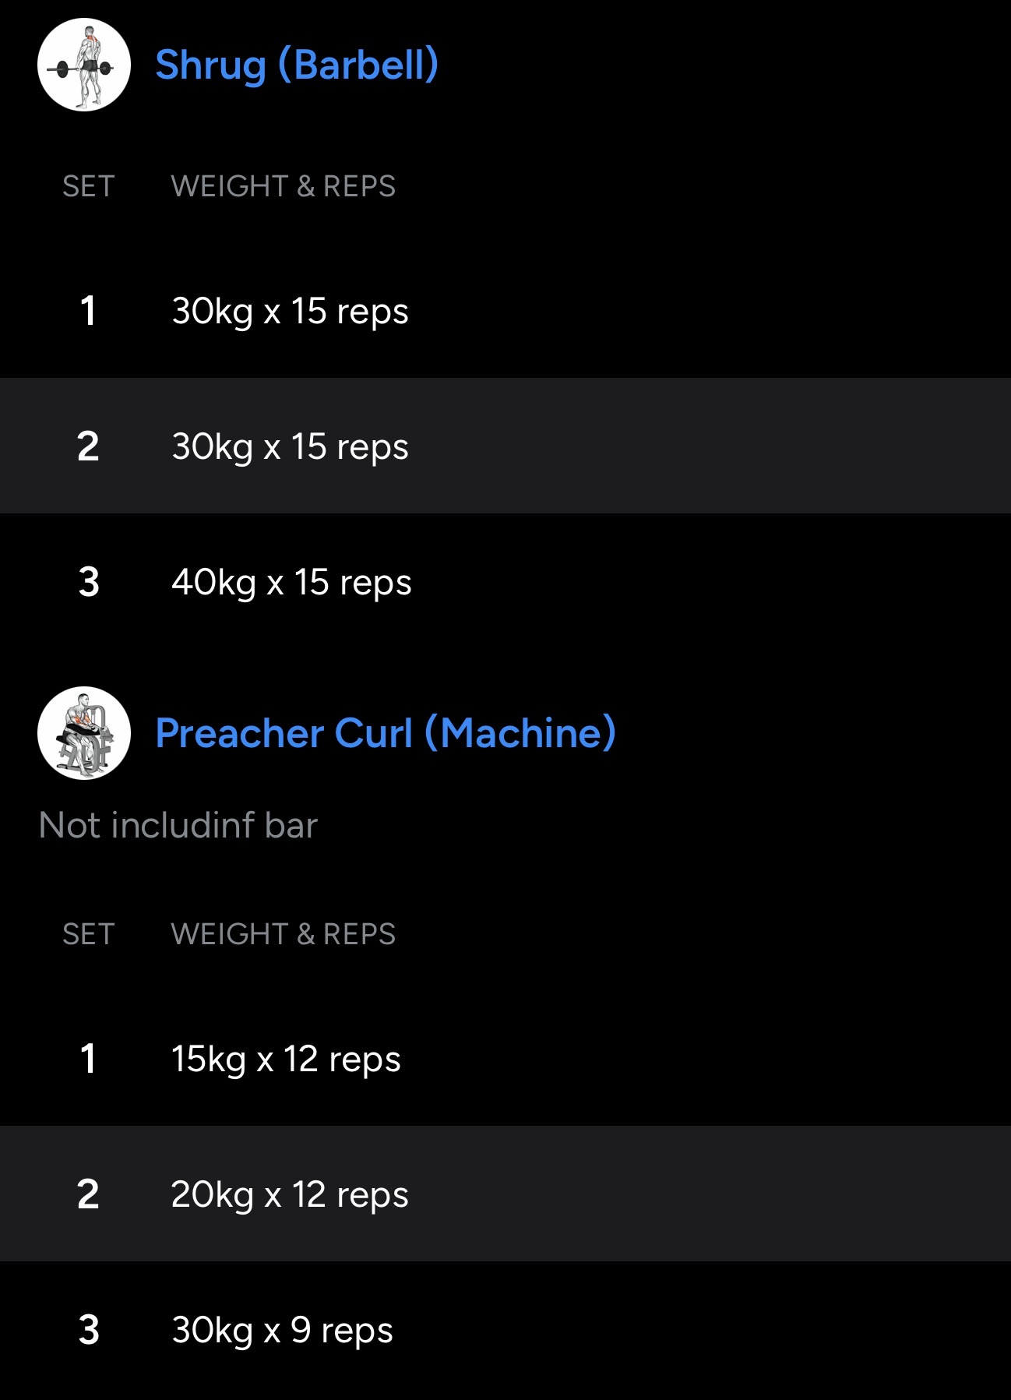Tap the SET column header under Preacher Curl
The width and height of the screenshot is (1011, 1400).
point(89,934)
